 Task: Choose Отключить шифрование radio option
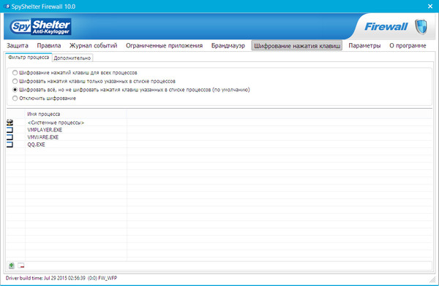15,98
